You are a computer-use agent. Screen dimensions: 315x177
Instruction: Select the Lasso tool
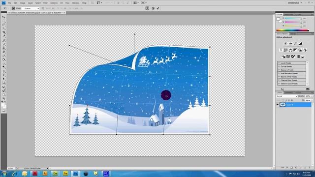(x=3, y=25)
